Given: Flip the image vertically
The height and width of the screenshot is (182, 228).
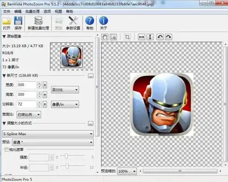Looking at the screenshot, I should click(150, 37).
